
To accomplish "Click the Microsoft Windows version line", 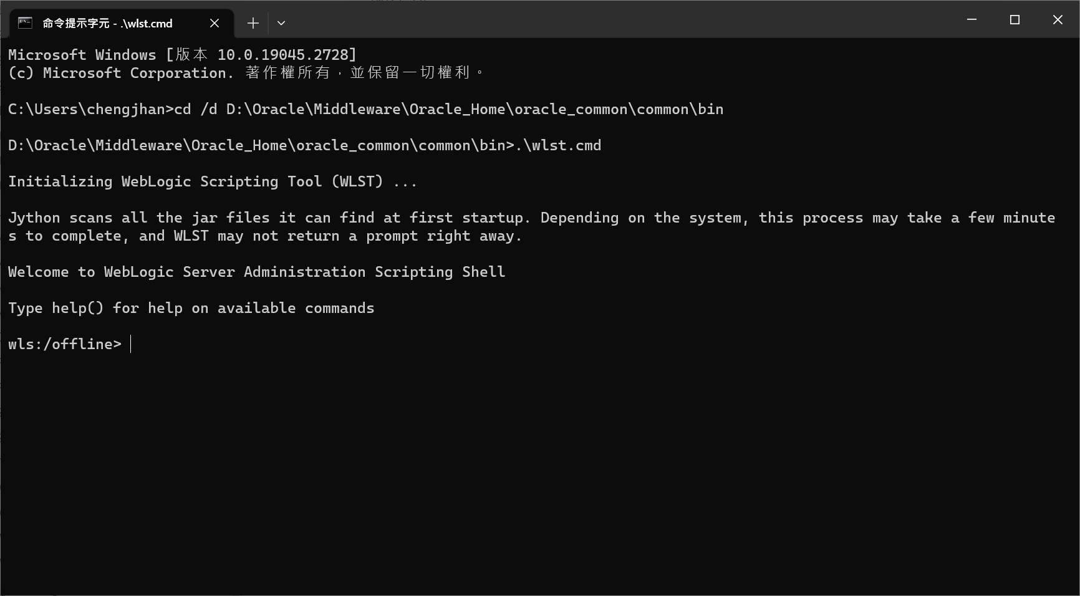I will pos(182,55).
